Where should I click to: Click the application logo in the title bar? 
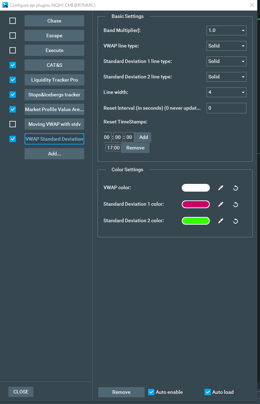click(x=5, y=5)
